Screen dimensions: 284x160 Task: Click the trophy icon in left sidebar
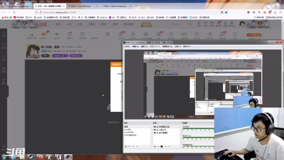[x=4, y=80]
